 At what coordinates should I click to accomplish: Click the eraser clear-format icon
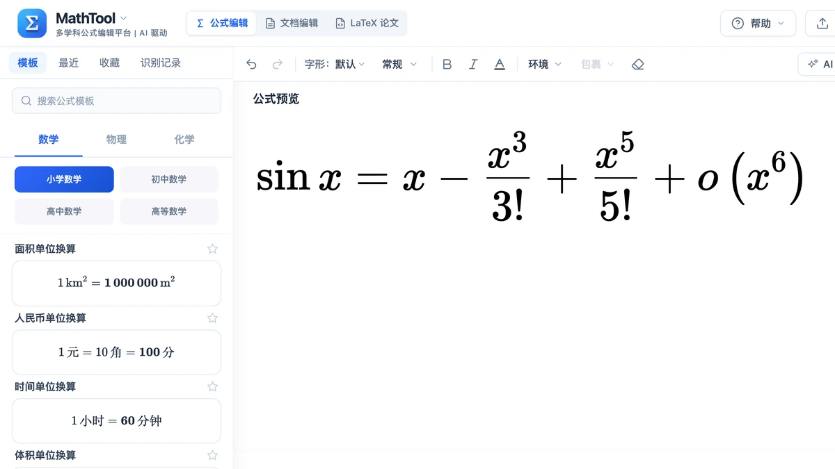coord(638,65)
